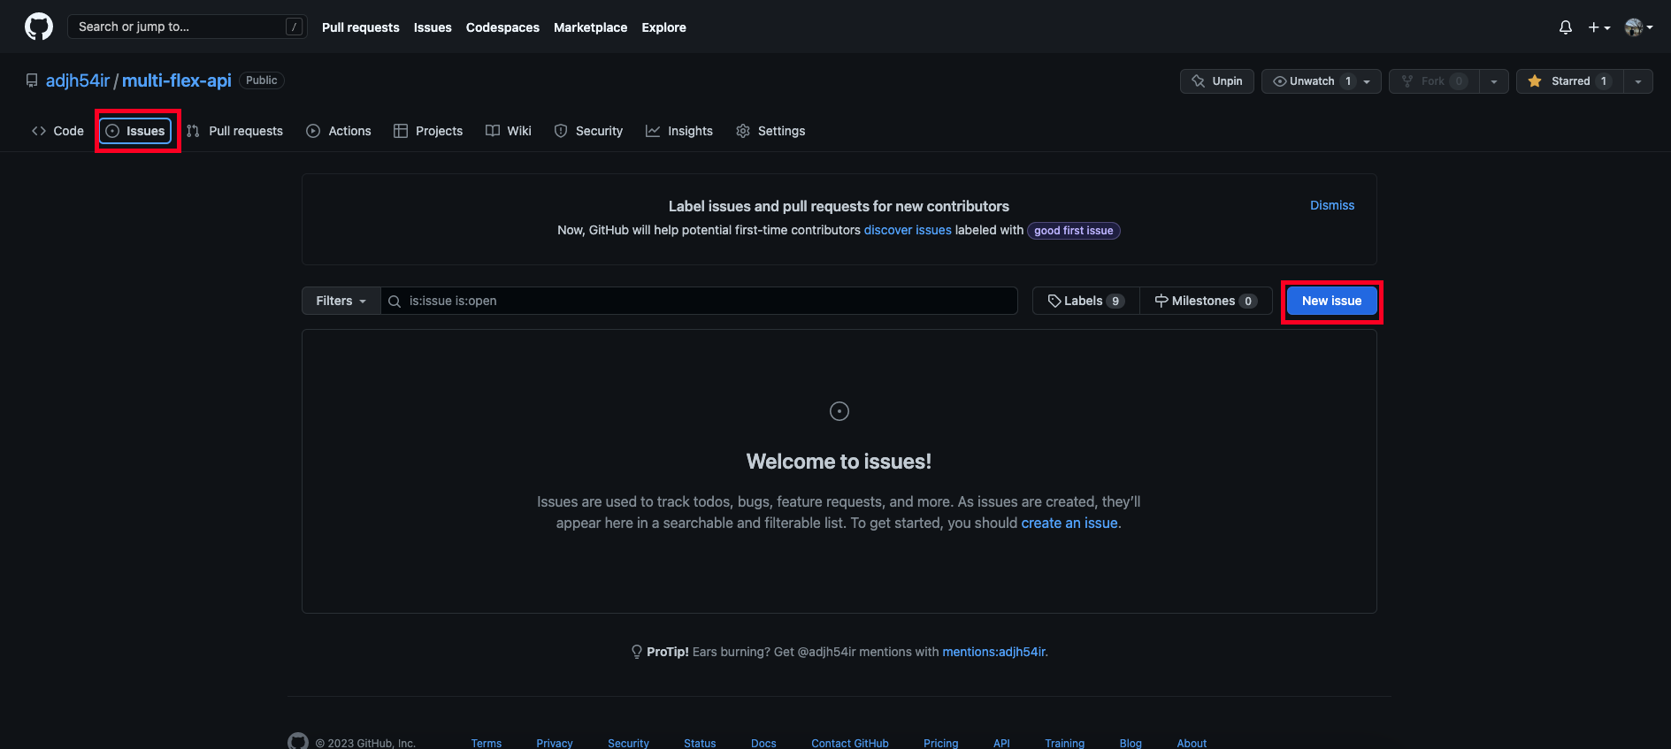Open the Wiki tab
This screenshot has width=1671, height=749.
(x=509, y=131)
